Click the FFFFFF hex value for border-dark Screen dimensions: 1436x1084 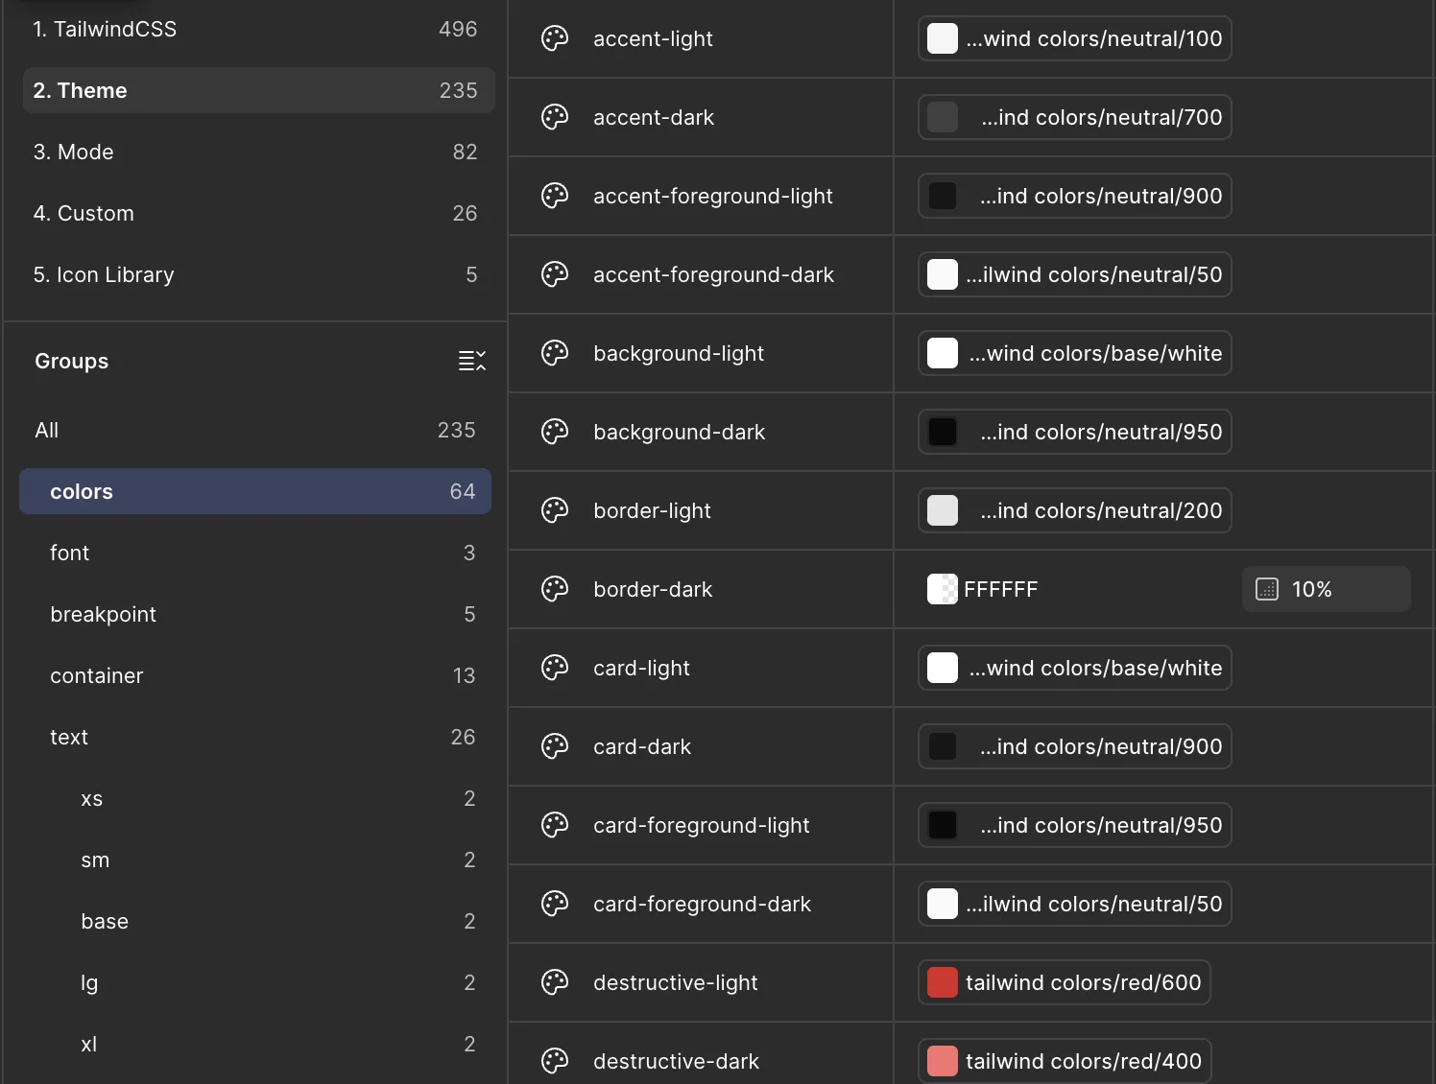[1000, 589]
